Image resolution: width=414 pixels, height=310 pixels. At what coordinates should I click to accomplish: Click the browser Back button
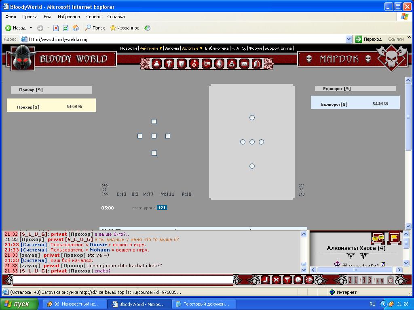[16, 28]
